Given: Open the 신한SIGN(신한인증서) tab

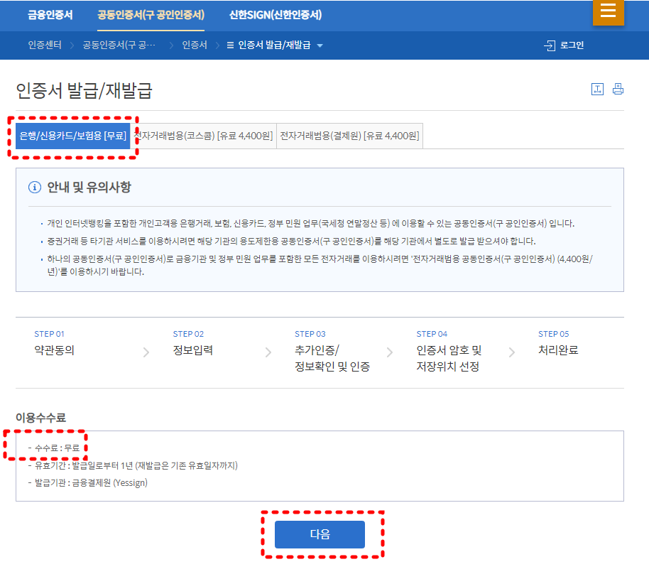Looking at the screenshot, I should click(276, 15).
